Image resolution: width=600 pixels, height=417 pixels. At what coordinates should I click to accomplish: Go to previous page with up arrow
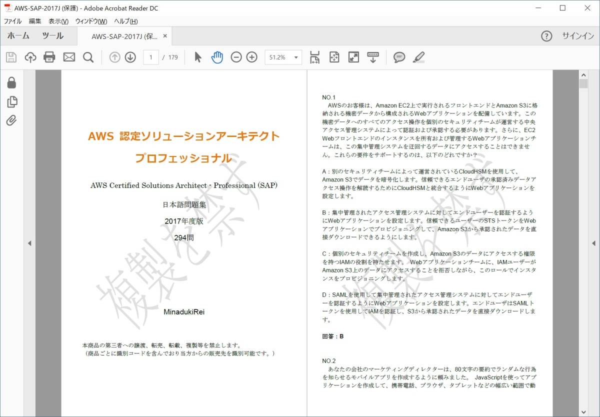pyautogui.click(x=115, y=57)
